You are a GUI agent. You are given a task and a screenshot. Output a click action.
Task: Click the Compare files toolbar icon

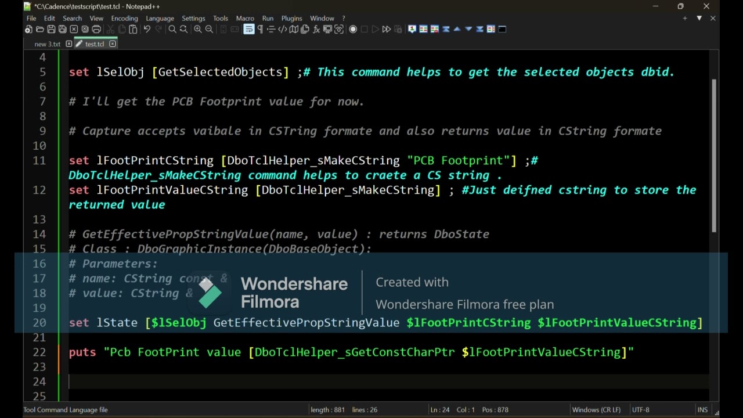tap(423, 29)
